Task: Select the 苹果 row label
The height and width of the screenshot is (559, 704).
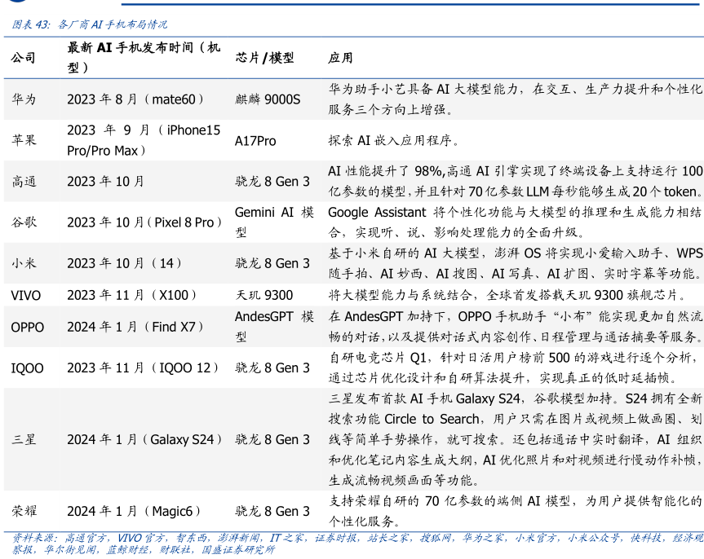Action: pos(24,140)
